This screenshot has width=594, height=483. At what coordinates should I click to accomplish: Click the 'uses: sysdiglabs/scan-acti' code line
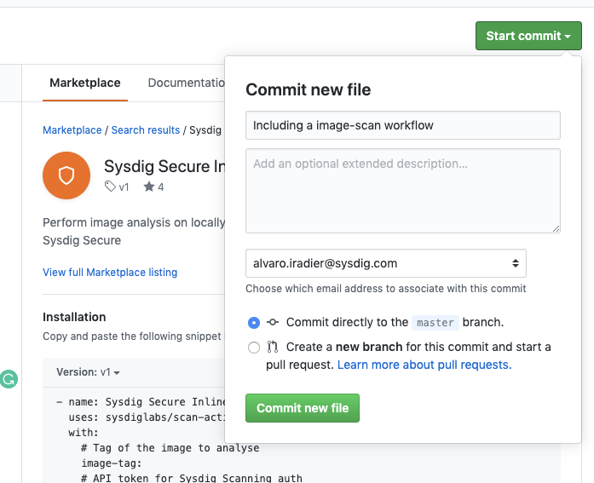coord(147,417)
